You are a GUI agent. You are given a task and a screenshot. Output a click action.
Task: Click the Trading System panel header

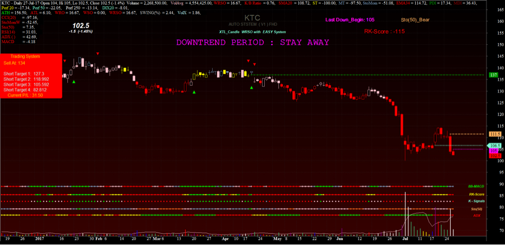point(25,56)
